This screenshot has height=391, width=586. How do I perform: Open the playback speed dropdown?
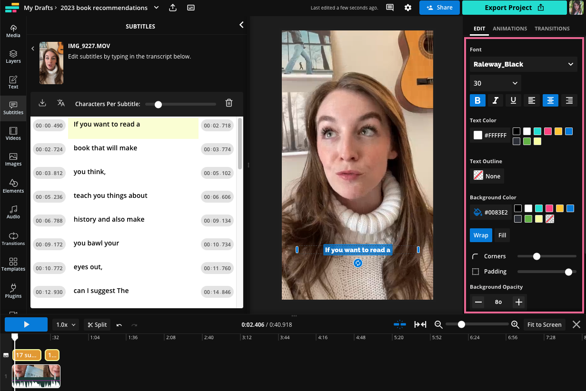[65, 324]
